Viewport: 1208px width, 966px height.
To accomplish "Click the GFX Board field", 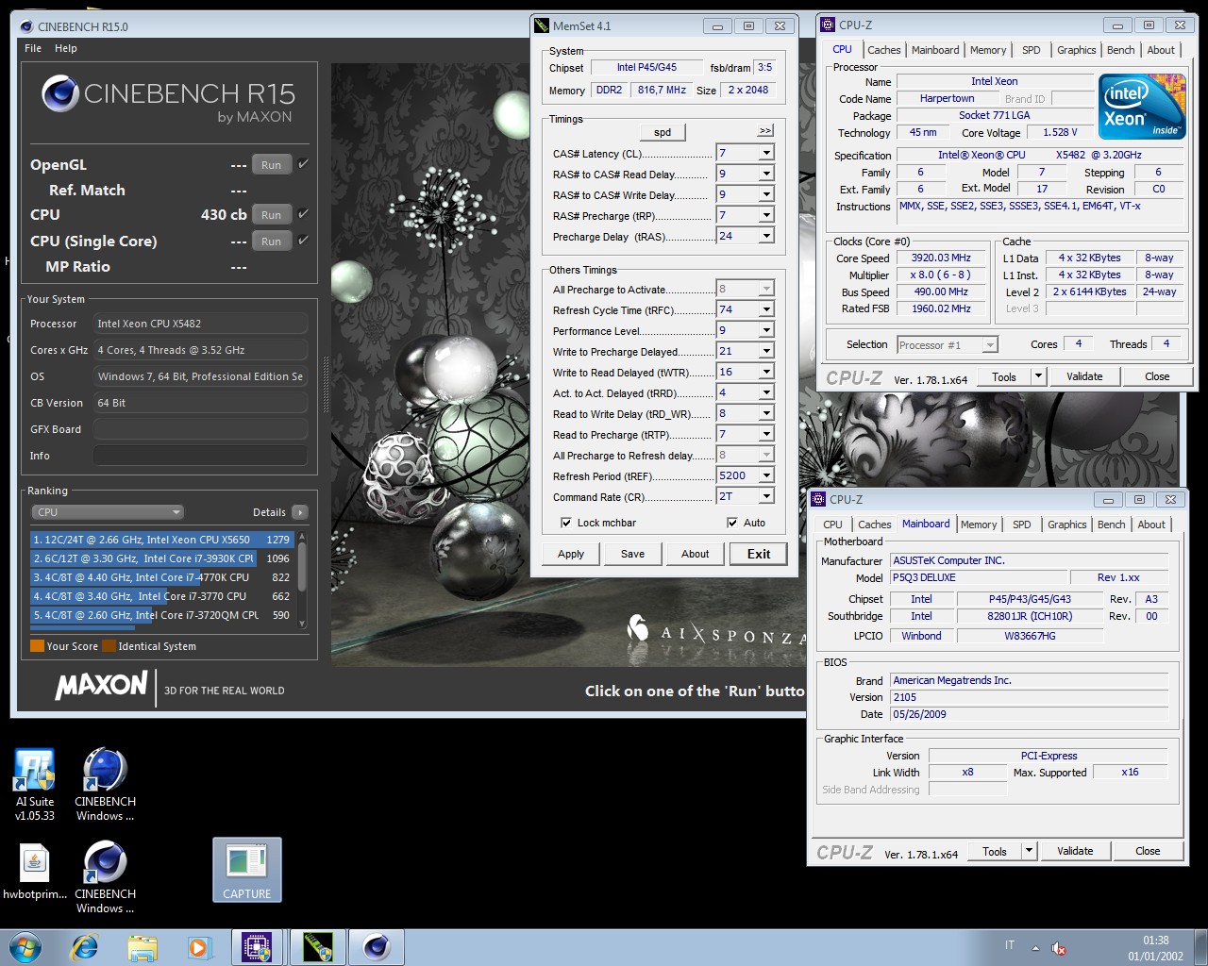I will [200, 429].
